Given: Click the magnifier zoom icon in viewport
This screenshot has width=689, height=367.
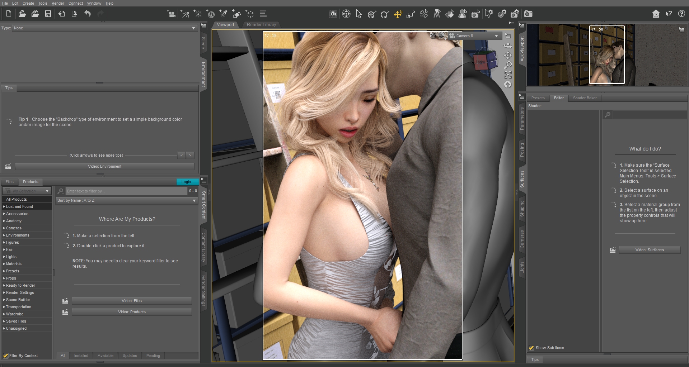Looking at the screenshot, I should tap(508, 65).
